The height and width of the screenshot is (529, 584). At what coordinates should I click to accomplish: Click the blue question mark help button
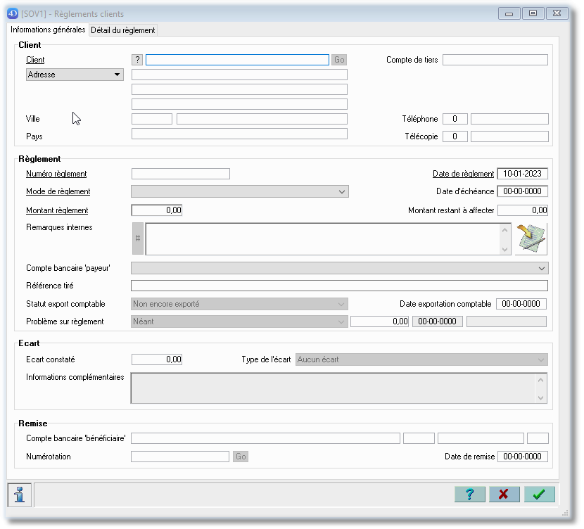pos(469,495)
